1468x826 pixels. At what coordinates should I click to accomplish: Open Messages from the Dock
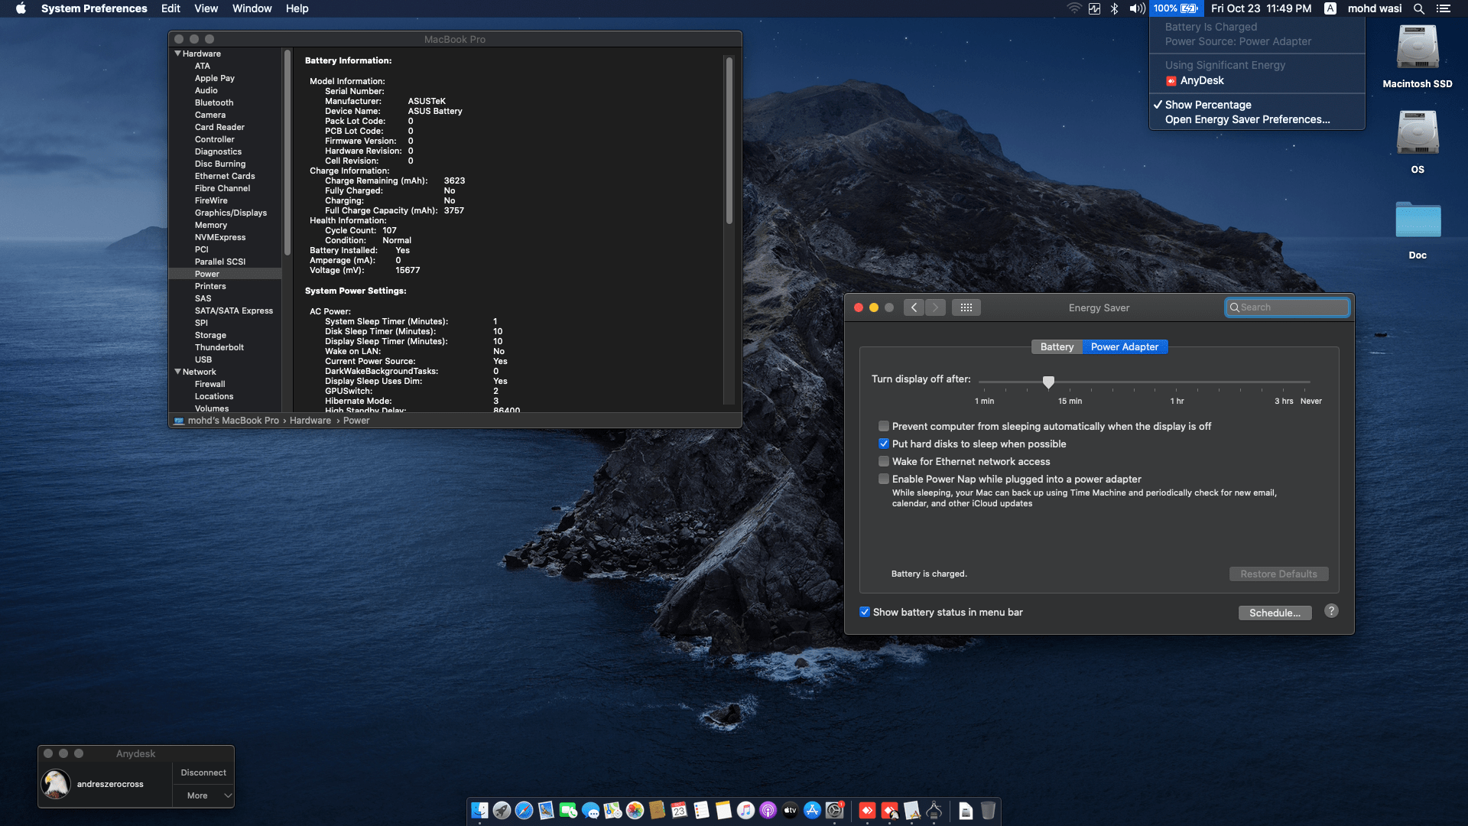coord(590,811)
